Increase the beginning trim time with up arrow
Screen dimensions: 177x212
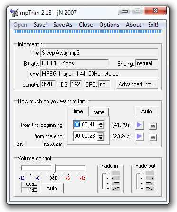(x=101, y=123)
